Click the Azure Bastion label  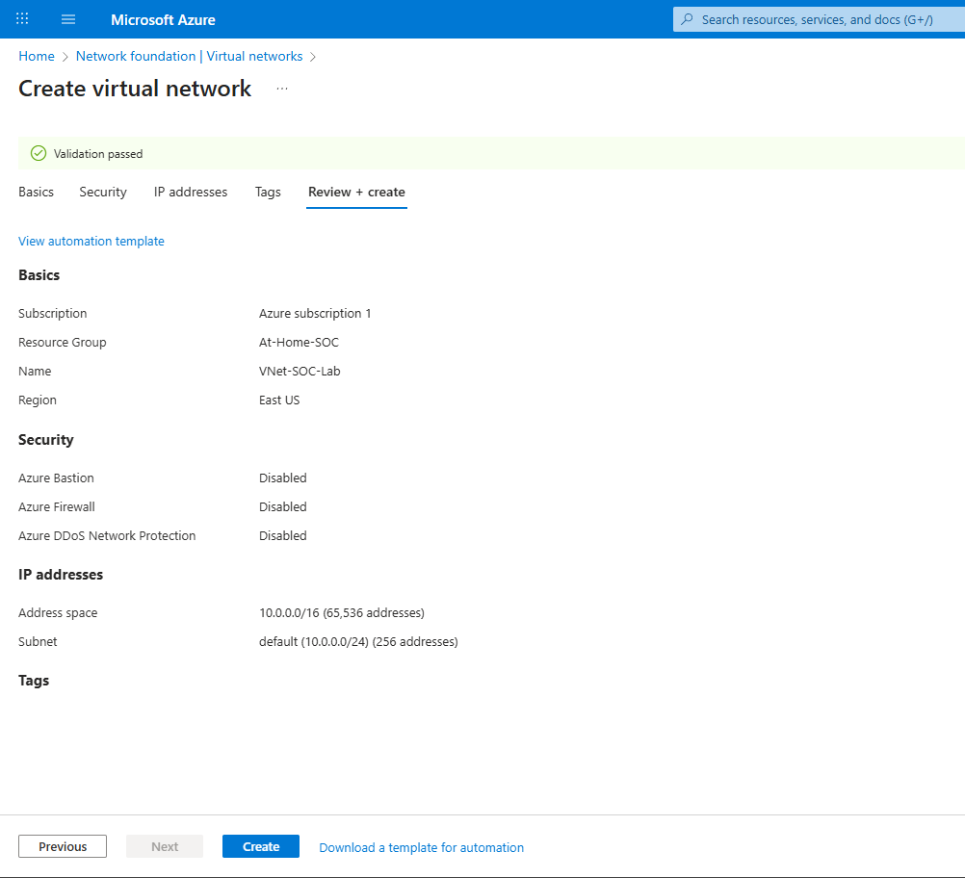56,478
